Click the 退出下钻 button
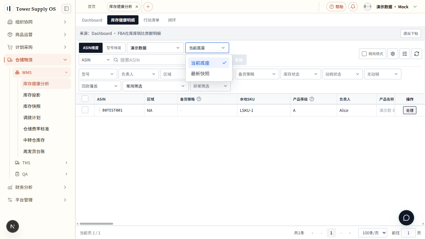The height and width of the screenshot is (239, 425). [x=411, y=33]
